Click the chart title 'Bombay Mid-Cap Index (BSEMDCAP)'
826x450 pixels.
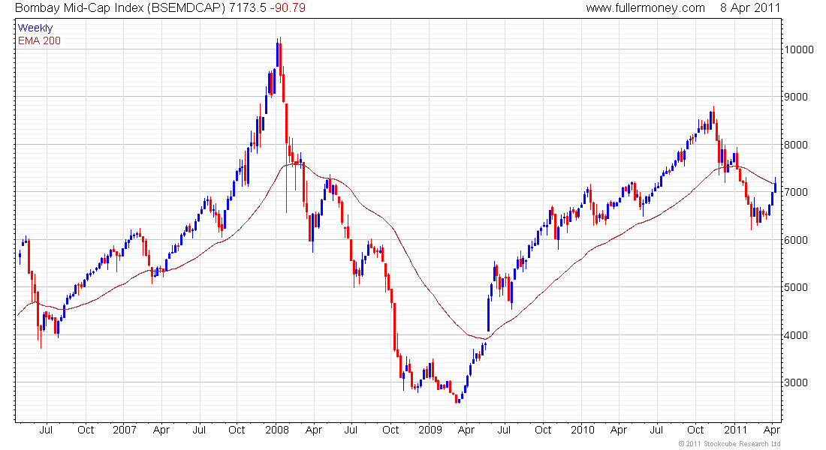coord(120,8)
